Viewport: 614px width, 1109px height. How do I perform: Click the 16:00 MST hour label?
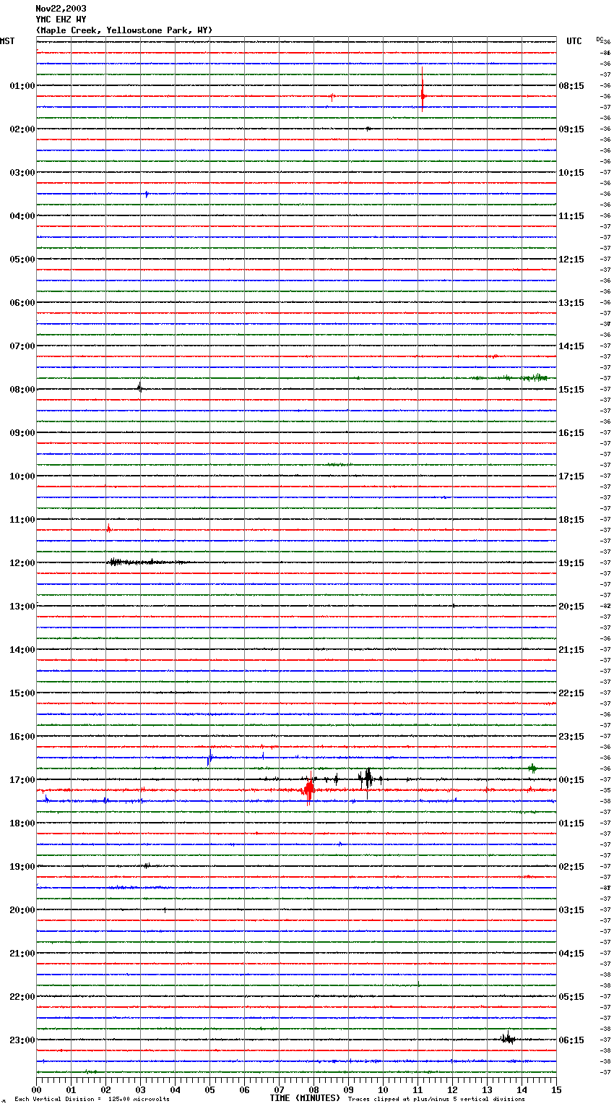(x=22, y=737)
